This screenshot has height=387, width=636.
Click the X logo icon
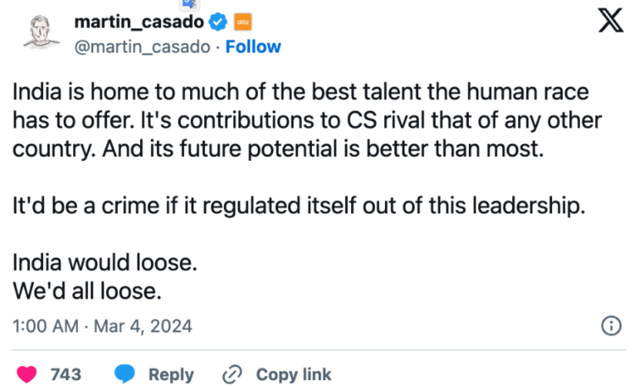click(611, 24)
